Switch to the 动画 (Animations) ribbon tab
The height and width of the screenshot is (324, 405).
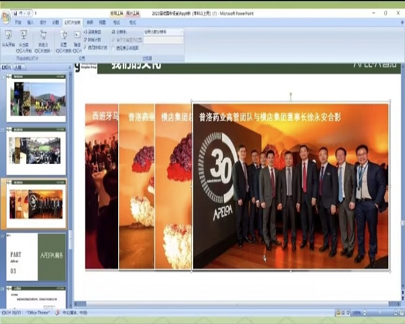point(55,23)
